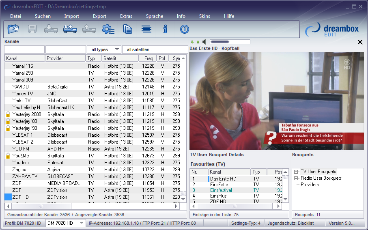
Task: Click Yerkir TV channel row
Action: (x=92, y=101)
